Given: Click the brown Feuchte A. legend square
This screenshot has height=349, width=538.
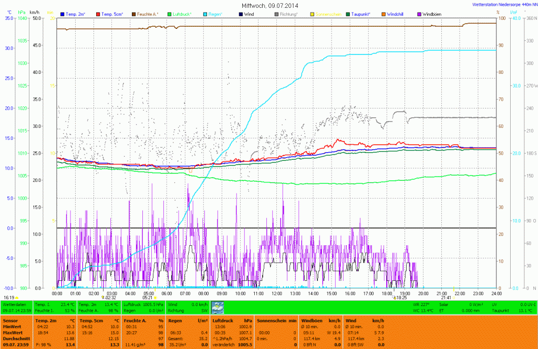Looking at the screenshot, I should coord(133,14).
